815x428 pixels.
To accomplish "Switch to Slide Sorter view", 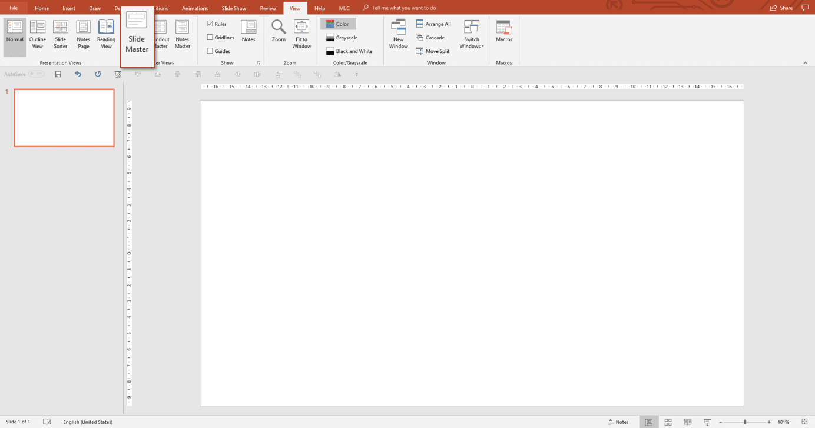I will pyautogui.click(x=60, y=34).
